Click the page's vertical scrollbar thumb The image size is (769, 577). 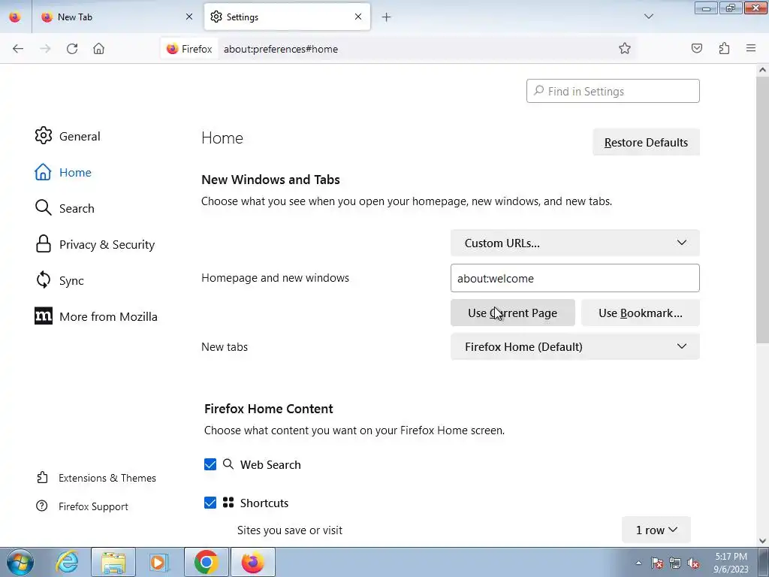762,210
